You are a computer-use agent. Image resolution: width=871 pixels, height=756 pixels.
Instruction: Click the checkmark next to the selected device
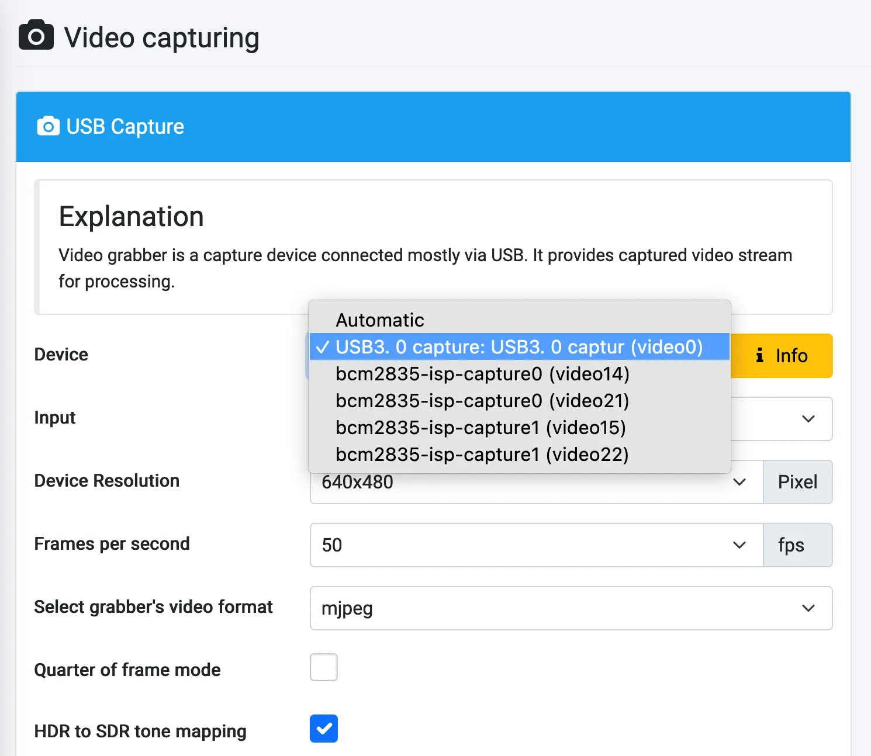(322, 346)
